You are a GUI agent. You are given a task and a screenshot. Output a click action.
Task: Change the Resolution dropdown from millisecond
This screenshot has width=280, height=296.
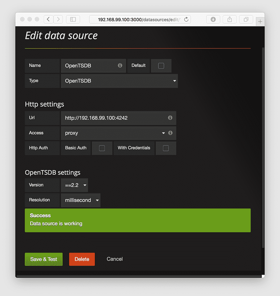[x=81, y=200]
